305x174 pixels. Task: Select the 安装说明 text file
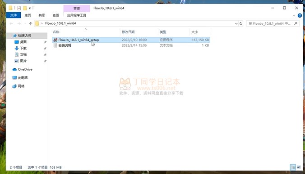[x=65, y=45]
